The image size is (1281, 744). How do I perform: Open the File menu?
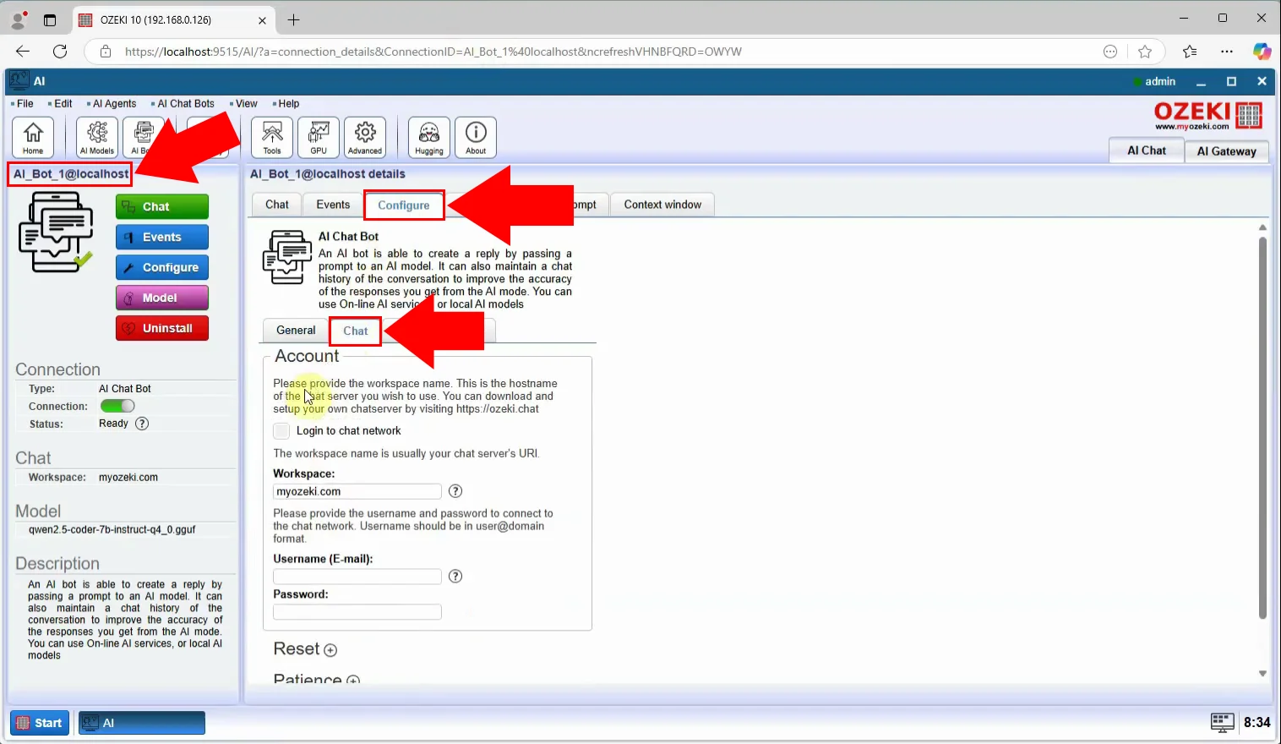23,104
